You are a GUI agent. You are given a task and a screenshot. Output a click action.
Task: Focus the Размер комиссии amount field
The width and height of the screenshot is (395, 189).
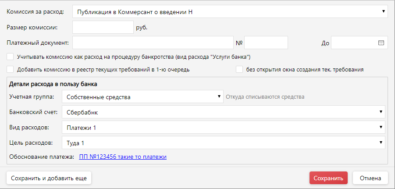pyautogui.click(x=103, y=27)
